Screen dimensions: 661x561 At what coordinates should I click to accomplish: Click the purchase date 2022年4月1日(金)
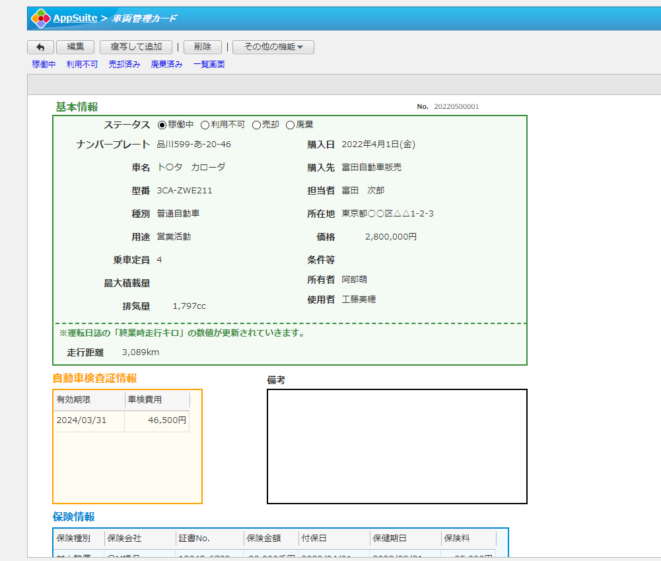point(378,144)
